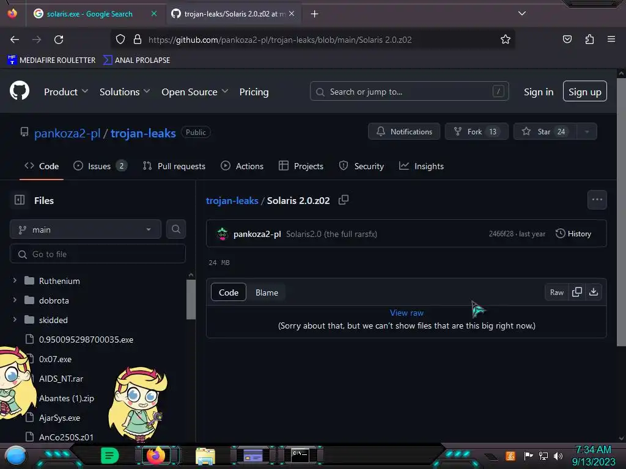The width and height of the screenshot is (626, 469).
Task: Open the Firefox taskbar icon
Action: click(156, 456)
